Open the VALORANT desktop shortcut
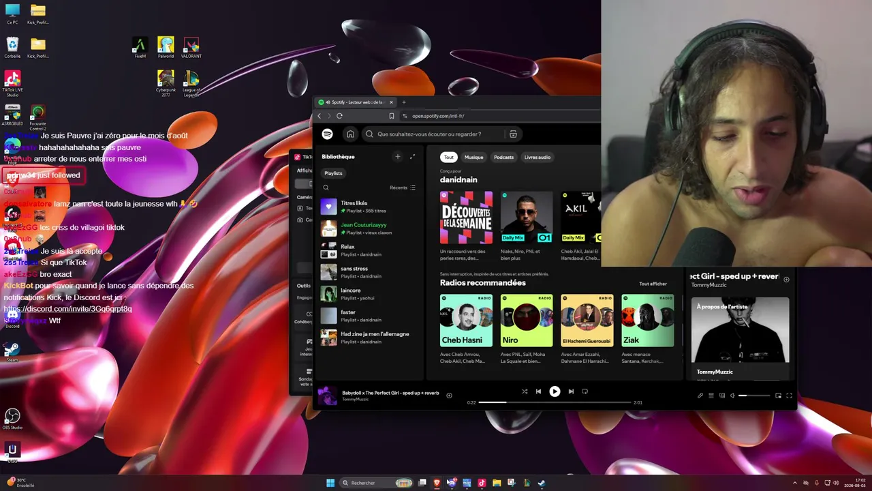Image resolution: width=872 pixels, height=491 pixels. pos(191,48)
